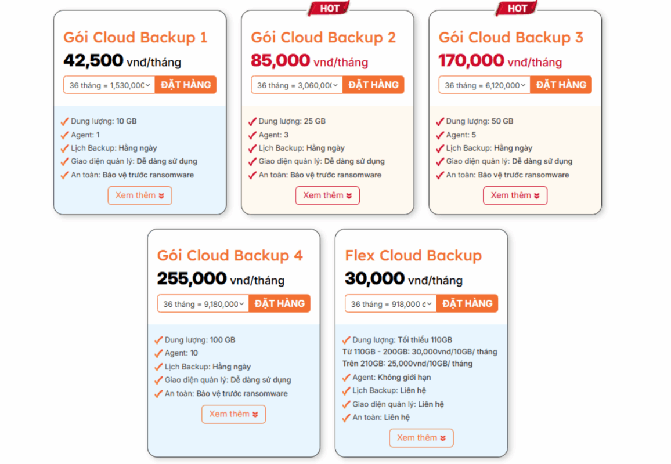Expand Xem thêm for Gói Cloud Backup 4
The image size is (671, 464).
pyautogui.click(x=233, y=414)
